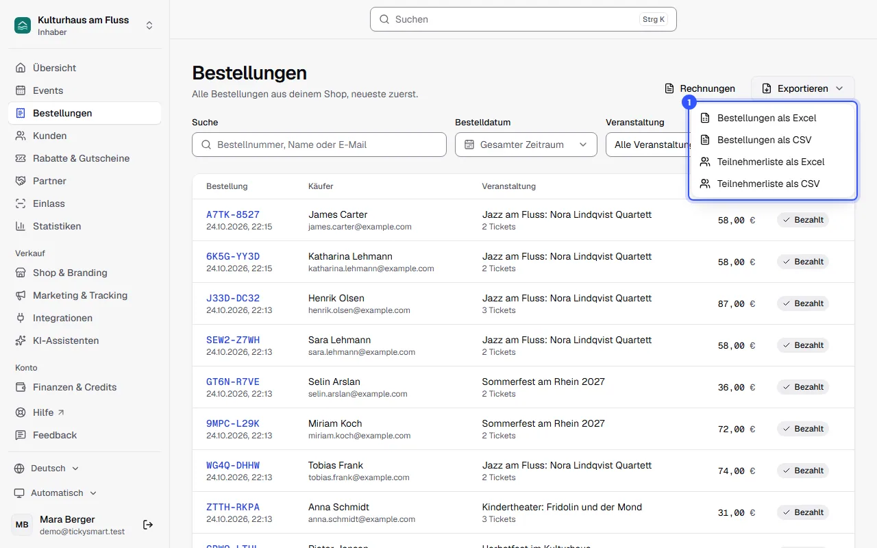Open the Gesamter Zeitraum date dropdown
The width and height of the screenshot is (877, 548).
pyautogui.click(x=526, y=145)
